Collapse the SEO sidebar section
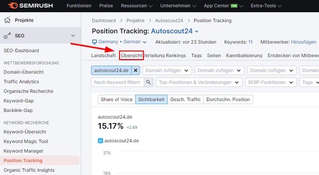Image resolution: width=319 pixels, height=175 pixels. [73, 36]
